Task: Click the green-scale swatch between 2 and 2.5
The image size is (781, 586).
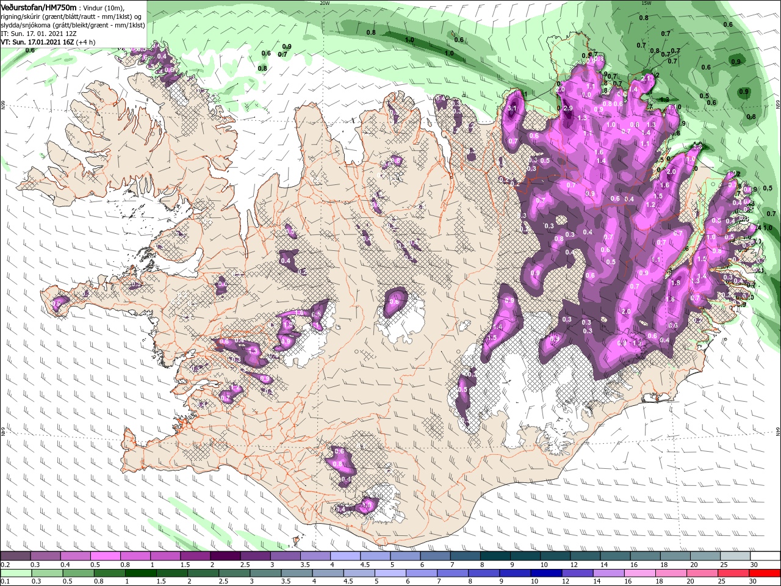Action: [x=203, y=573]
